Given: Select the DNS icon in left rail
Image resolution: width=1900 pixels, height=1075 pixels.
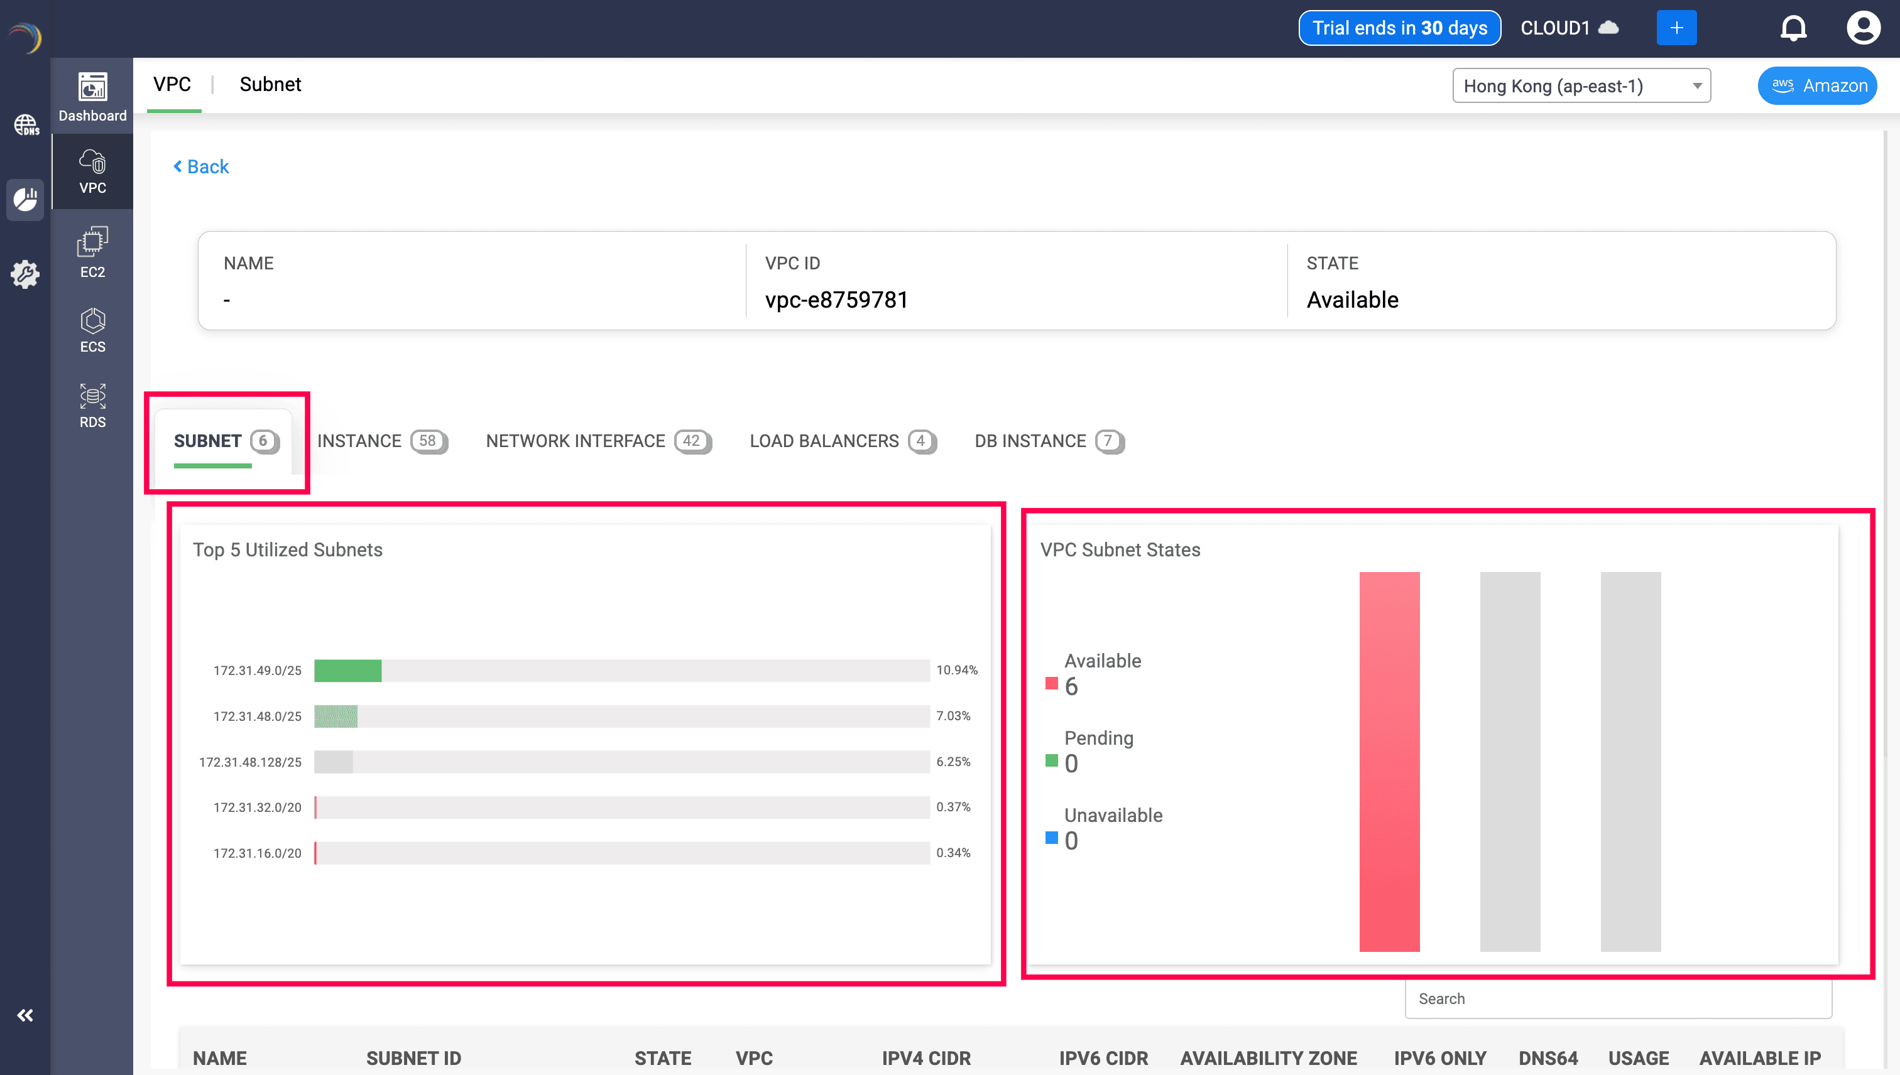Looking at the screenshot, I should click(25, 124).
